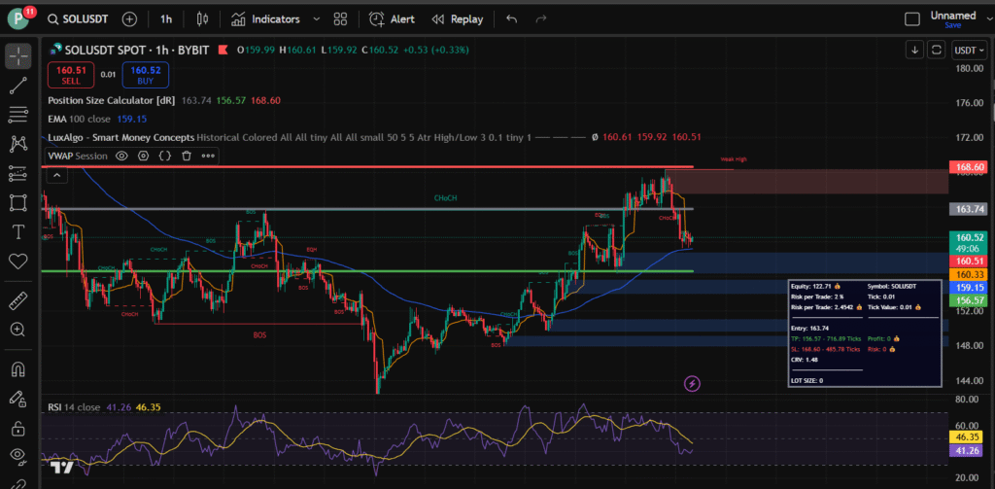Screen dimensions: 995x489
Task: Toggle VWAP indicator visibility eye
Action: [x=121, y=156]
